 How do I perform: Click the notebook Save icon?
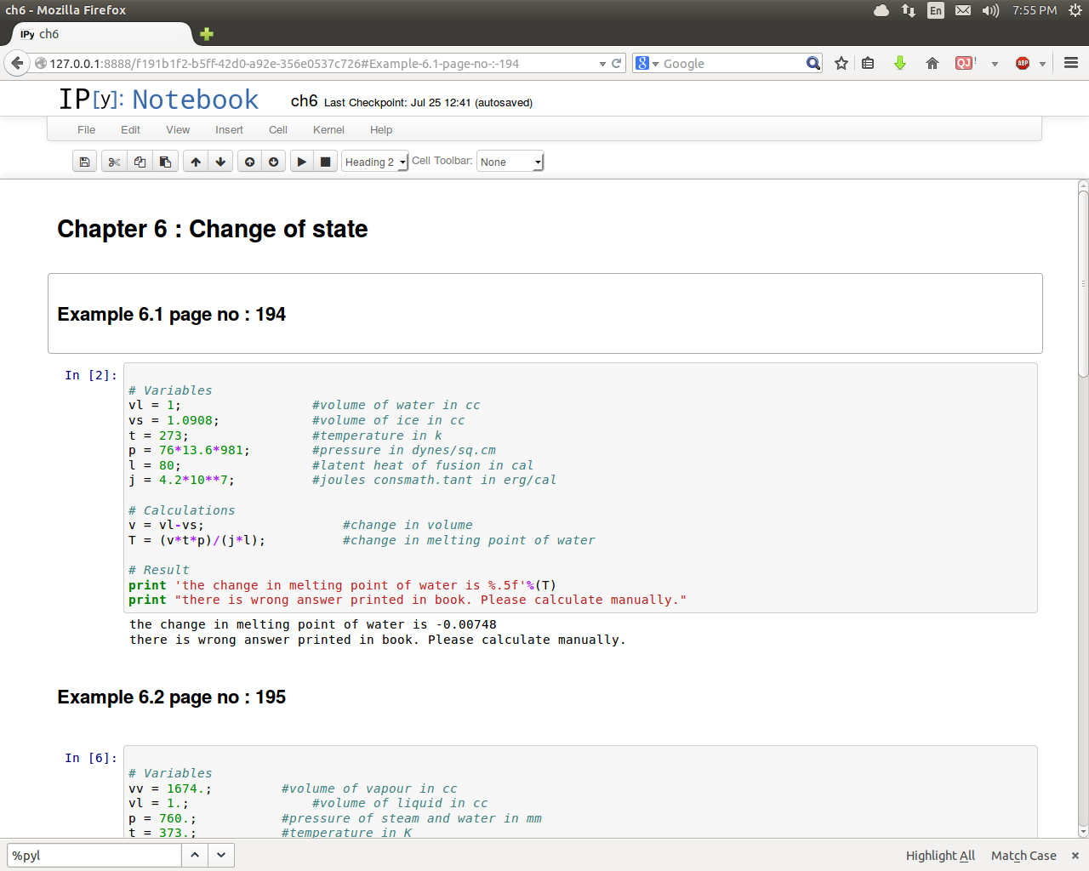coord(84,162)
